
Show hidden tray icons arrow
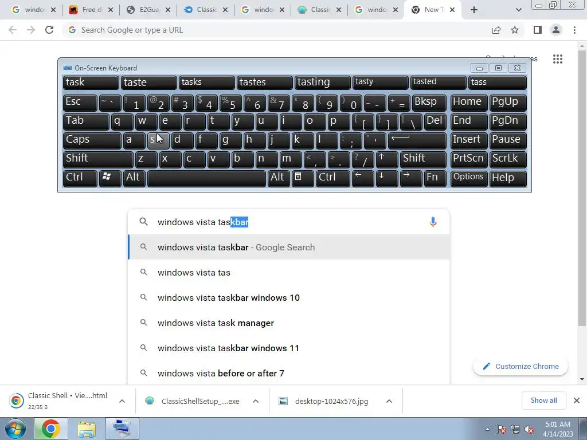(487, 429)
